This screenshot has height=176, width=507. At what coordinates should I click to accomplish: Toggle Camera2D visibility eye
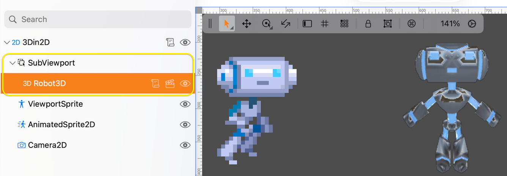point(185,145)
